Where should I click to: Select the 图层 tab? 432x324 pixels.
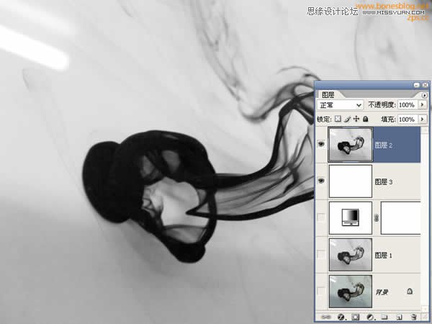(x=328, y=95)
